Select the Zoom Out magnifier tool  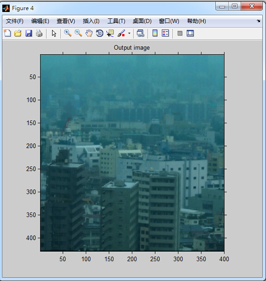tap(78, 33)
